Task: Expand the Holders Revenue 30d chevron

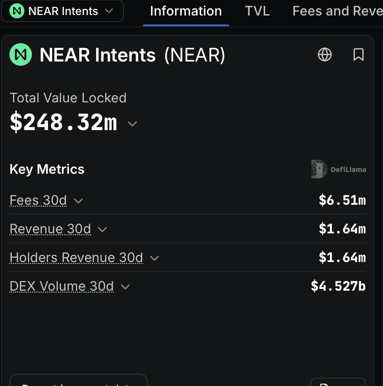Action: coord(154,258)
